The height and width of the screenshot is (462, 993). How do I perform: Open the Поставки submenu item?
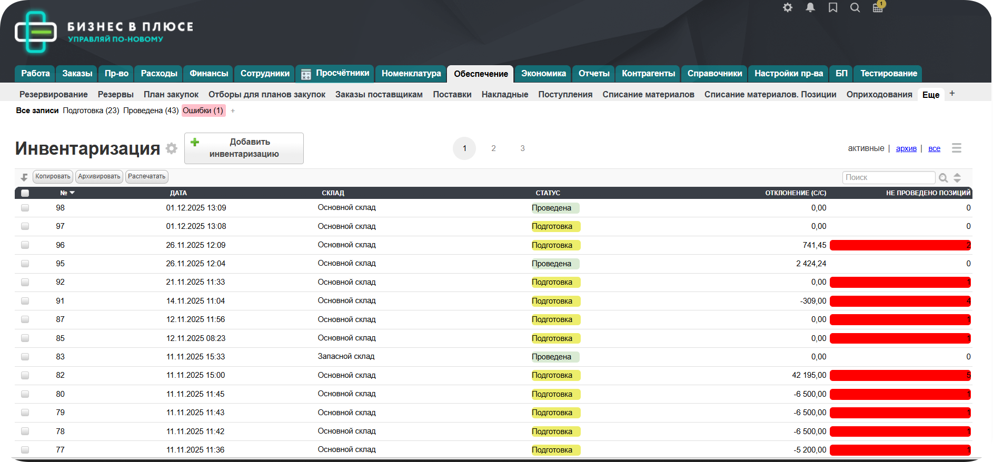pos(452,95)
